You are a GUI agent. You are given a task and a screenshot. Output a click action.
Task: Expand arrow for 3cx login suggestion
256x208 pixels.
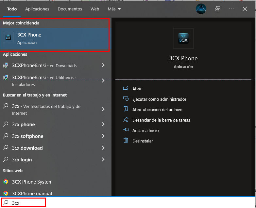(x=103, y=159)
